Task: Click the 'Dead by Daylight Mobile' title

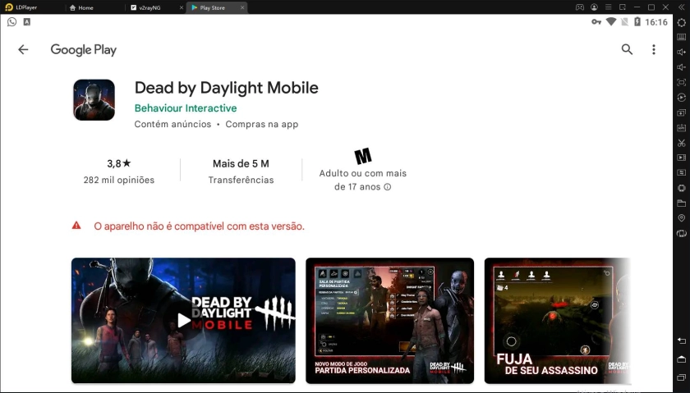Action: coord(226,88)
